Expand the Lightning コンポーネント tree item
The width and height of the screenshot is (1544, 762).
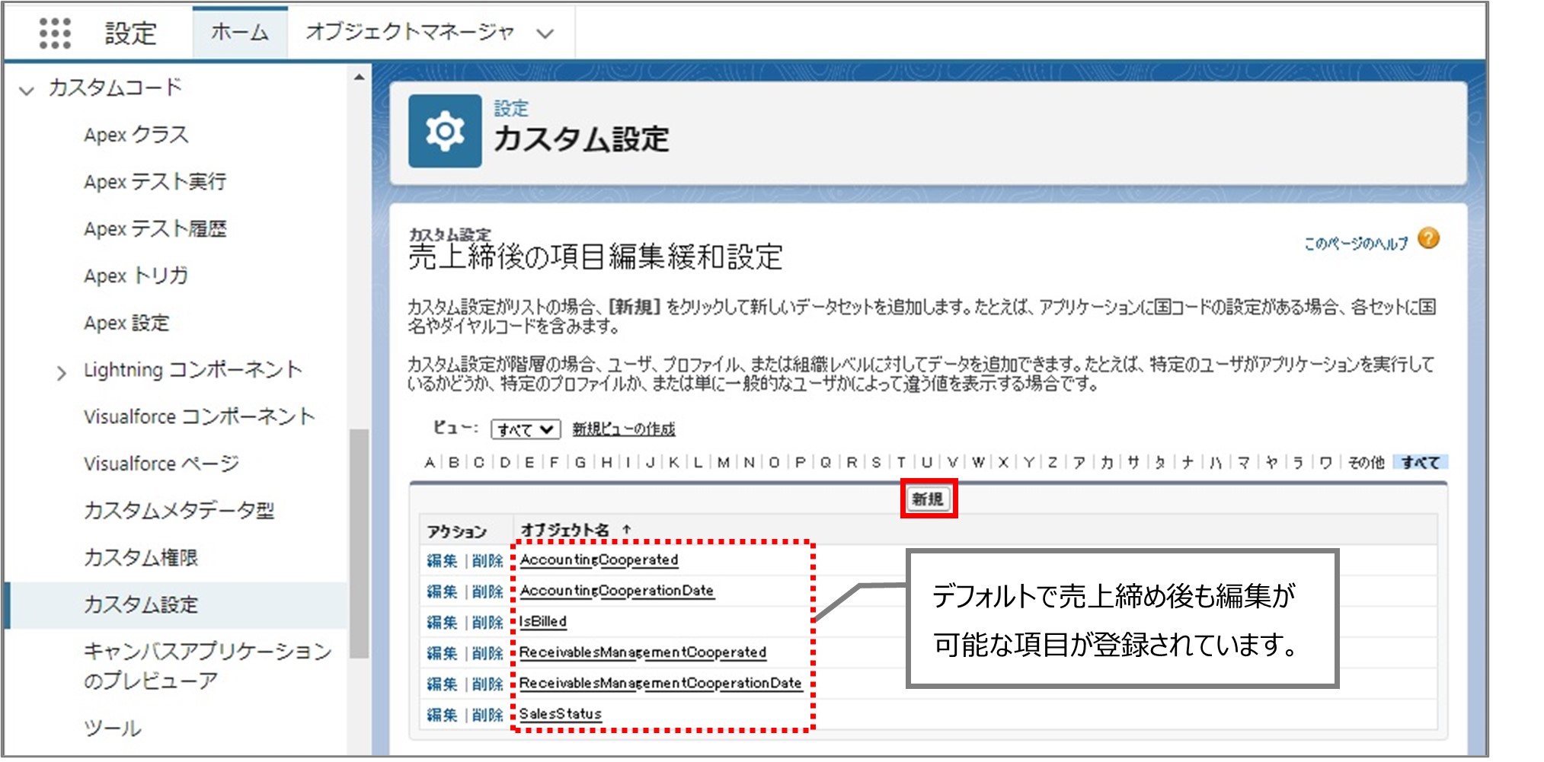click(62, 372)
